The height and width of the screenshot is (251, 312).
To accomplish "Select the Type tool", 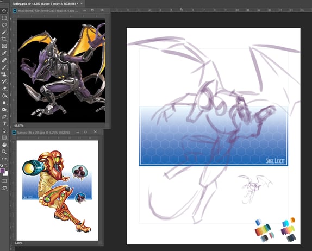I will pos(4,124).
